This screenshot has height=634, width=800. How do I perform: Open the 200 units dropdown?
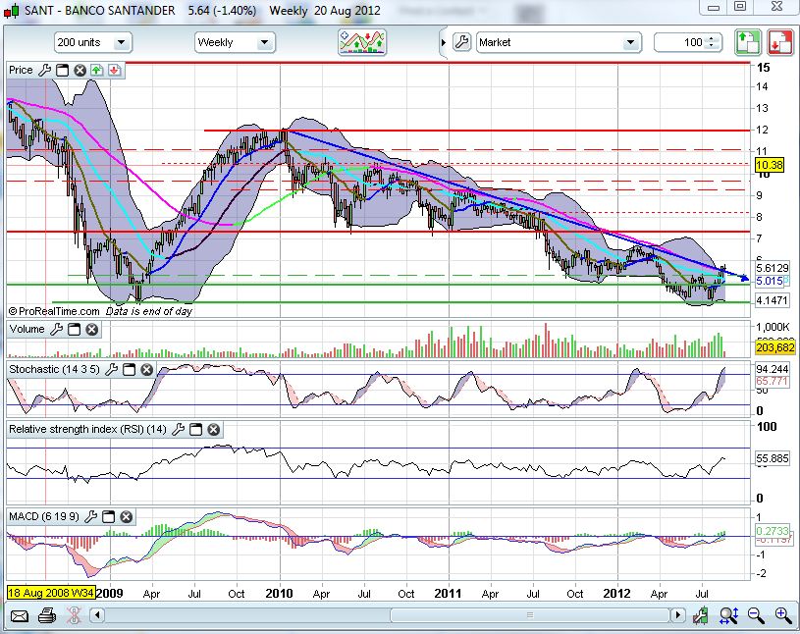pos(93,42)
